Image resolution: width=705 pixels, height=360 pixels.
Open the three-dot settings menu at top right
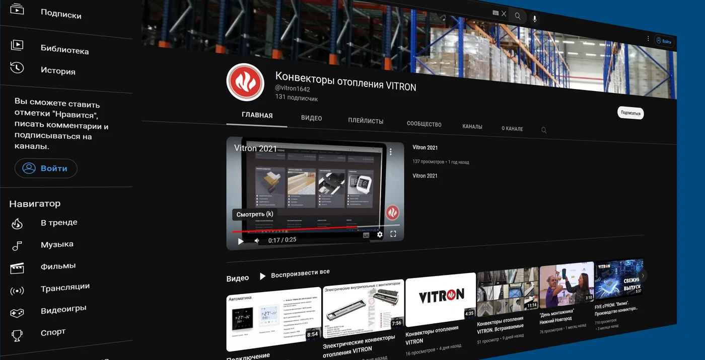tap(648, 39)
